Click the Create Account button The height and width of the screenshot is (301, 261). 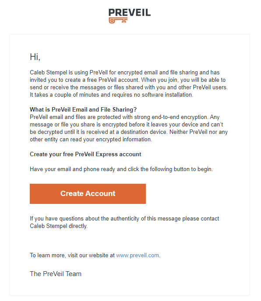coord(88,194)
